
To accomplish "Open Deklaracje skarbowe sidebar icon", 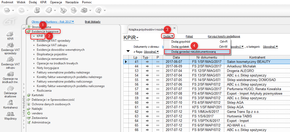I will click(10, 89).
